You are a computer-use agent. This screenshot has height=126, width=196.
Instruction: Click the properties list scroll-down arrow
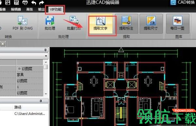tap(46, 94)
